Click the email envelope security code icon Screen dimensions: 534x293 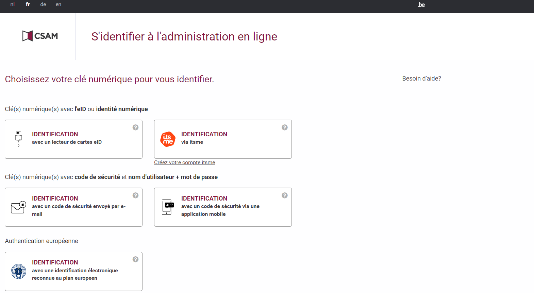click(18, 207)
